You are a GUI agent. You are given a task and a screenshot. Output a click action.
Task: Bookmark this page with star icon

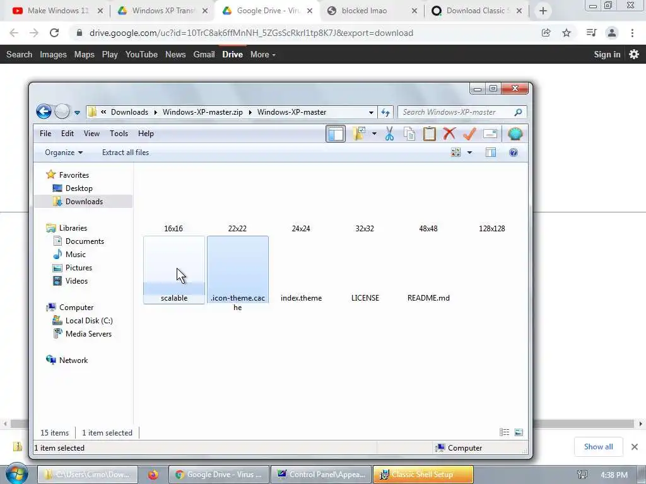click(567, 33)
